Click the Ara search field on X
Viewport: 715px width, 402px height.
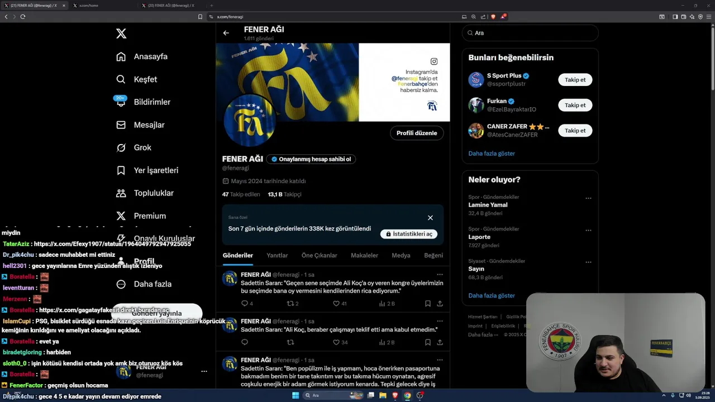530,33
